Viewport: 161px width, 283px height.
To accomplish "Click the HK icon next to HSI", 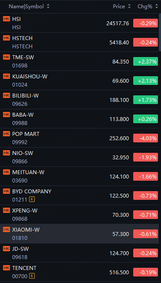I will click(x=7, y=19).
